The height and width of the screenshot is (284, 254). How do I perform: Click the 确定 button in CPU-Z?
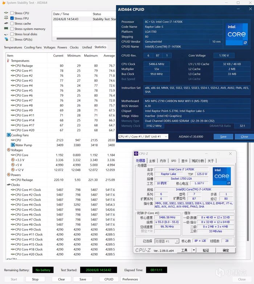[226, 250]
